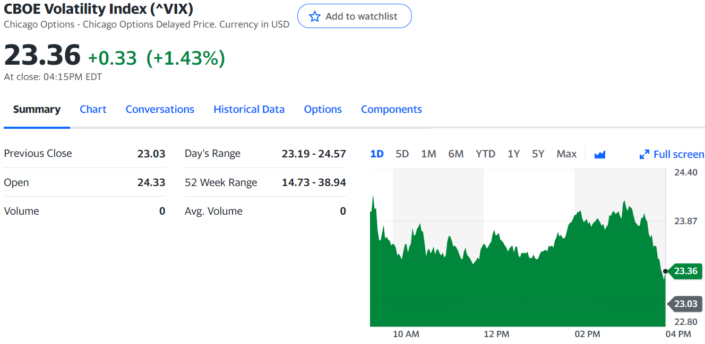Click the 10 AM axis label
Screen dimensions: 705x344
406,334
